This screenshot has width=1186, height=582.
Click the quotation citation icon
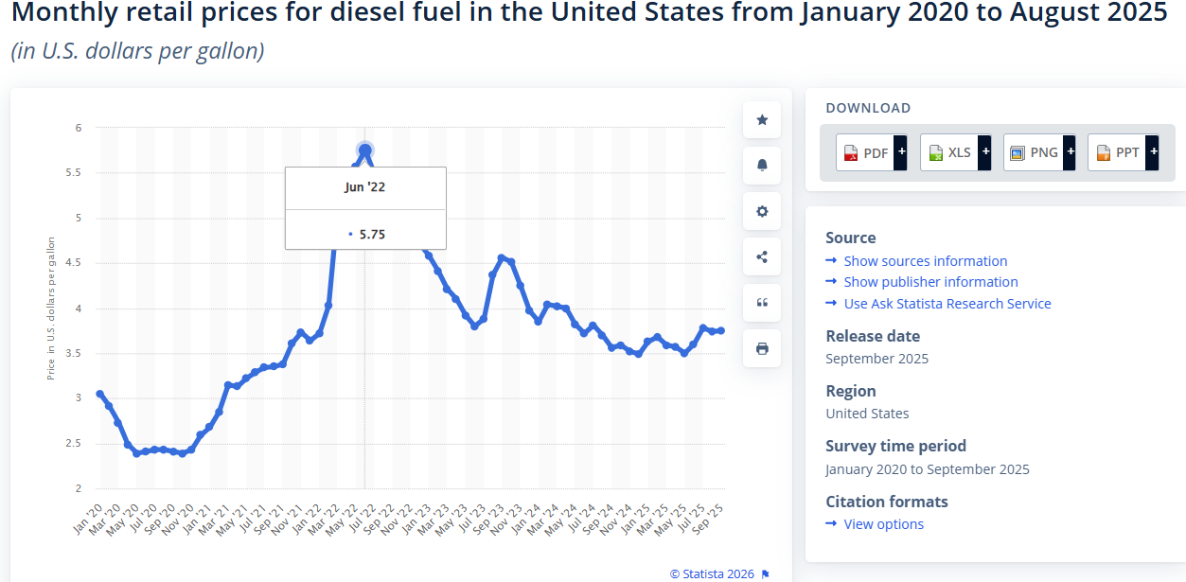[x=762, y=303]
